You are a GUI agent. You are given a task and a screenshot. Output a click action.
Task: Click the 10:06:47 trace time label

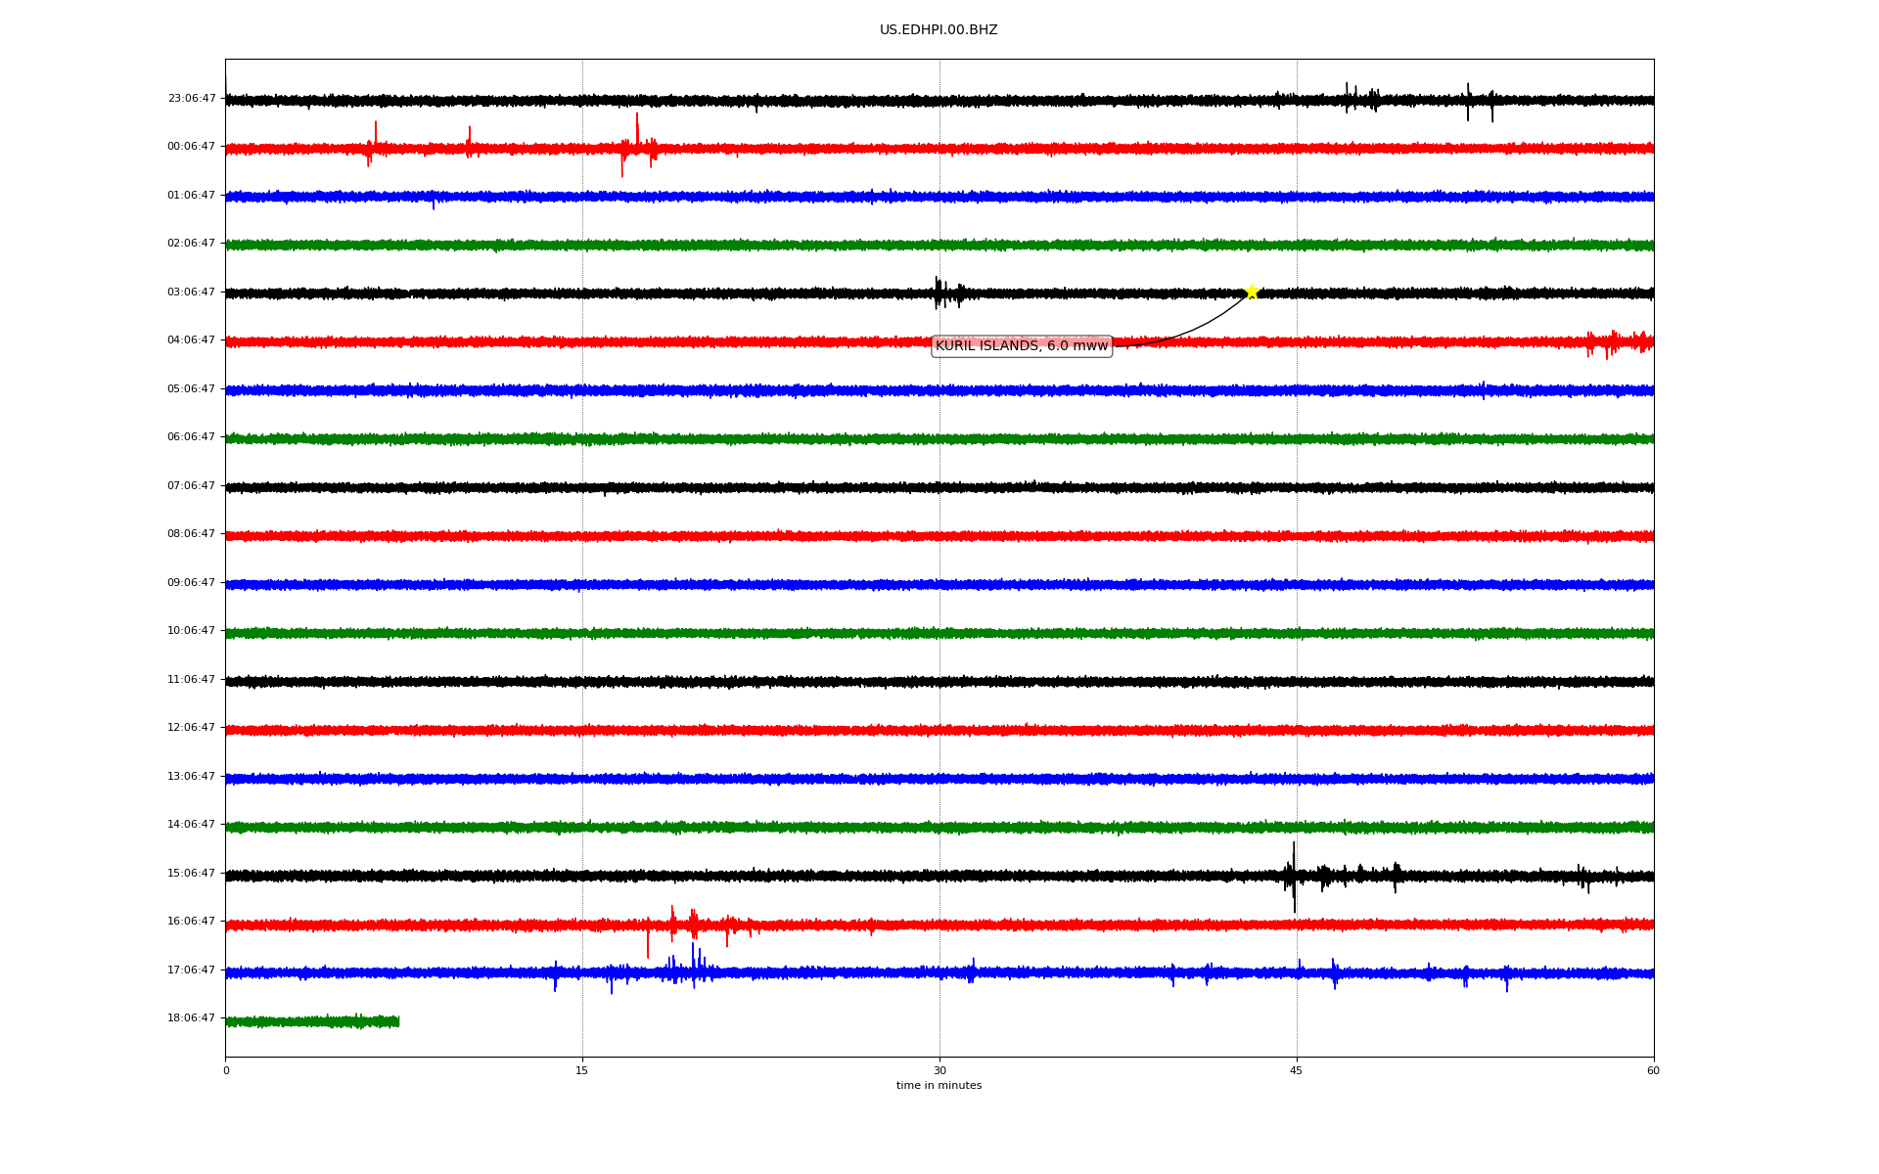tap(191, 631)
